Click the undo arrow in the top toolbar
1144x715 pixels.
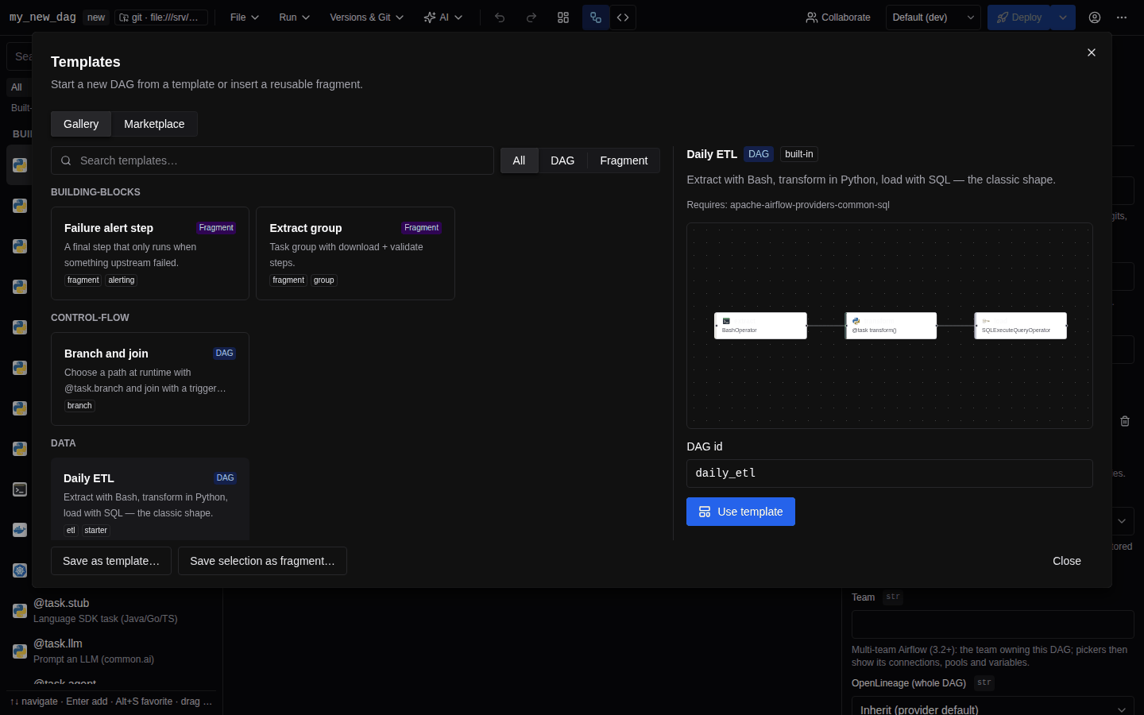[x=500, y=17]
